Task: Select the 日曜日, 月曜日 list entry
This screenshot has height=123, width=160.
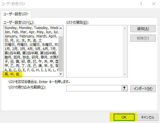Action: point(31,45)
